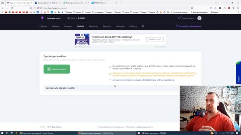Click Установить расширение link

point(189,26)
